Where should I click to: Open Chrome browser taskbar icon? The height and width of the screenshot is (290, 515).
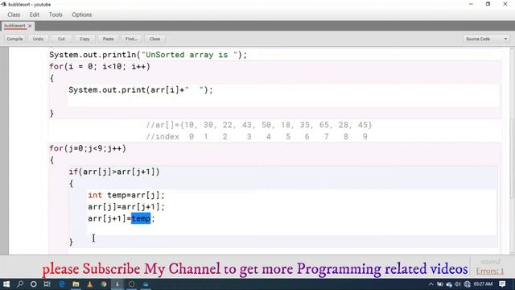[x=104, y=284]
